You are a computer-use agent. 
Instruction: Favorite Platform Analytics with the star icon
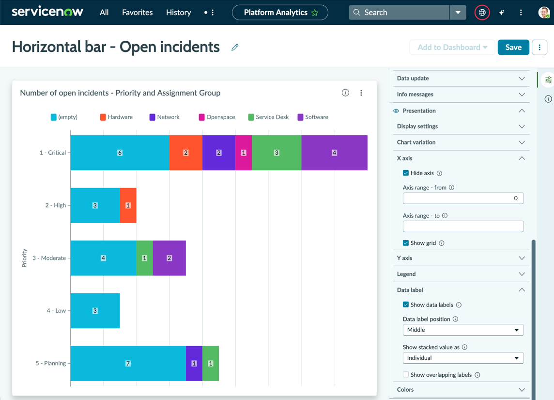click(315, 13)
